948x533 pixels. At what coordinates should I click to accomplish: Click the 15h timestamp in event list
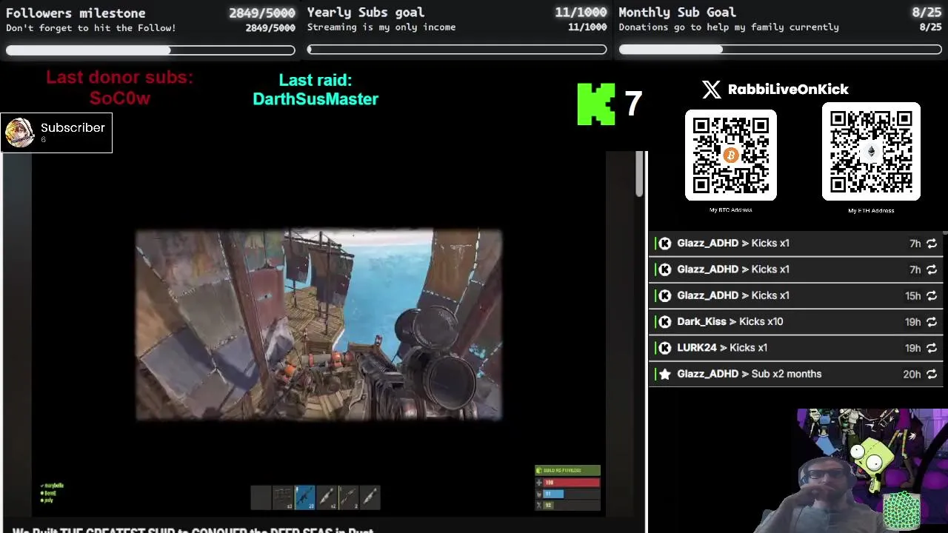[912, 295]
